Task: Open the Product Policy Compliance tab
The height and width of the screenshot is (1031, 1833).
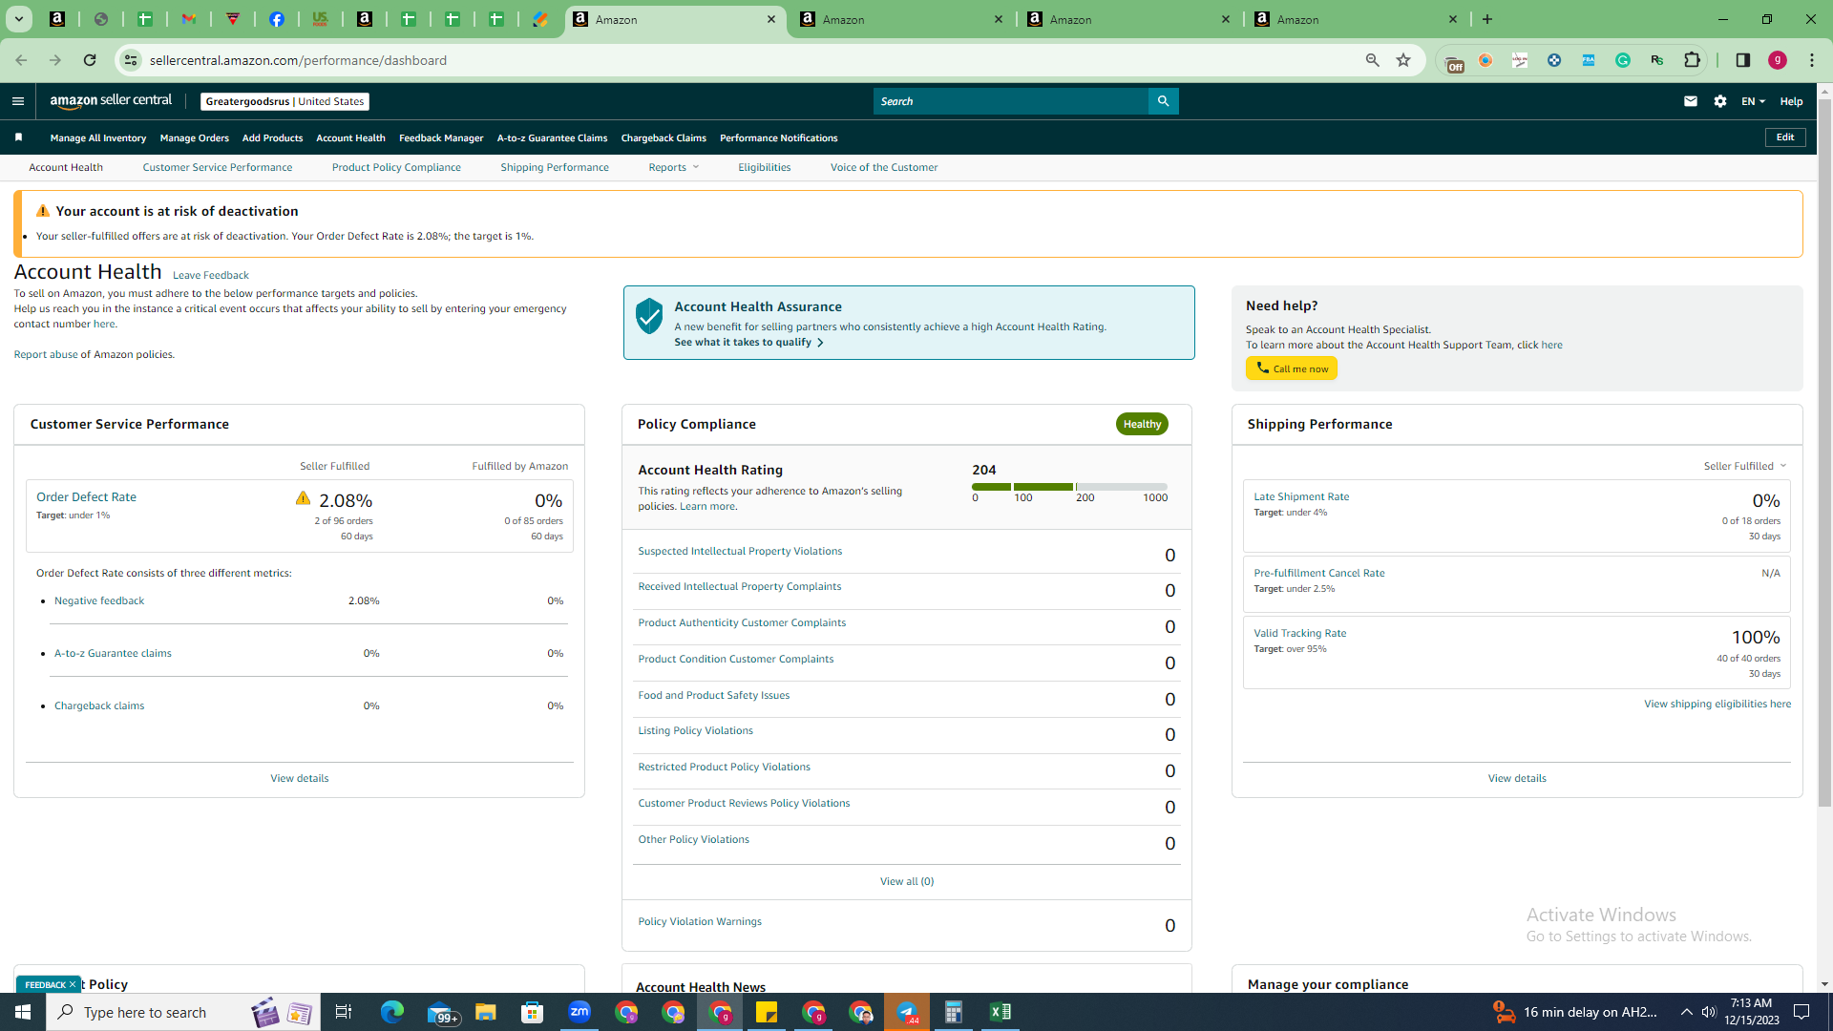Action: tap(396, 167)
